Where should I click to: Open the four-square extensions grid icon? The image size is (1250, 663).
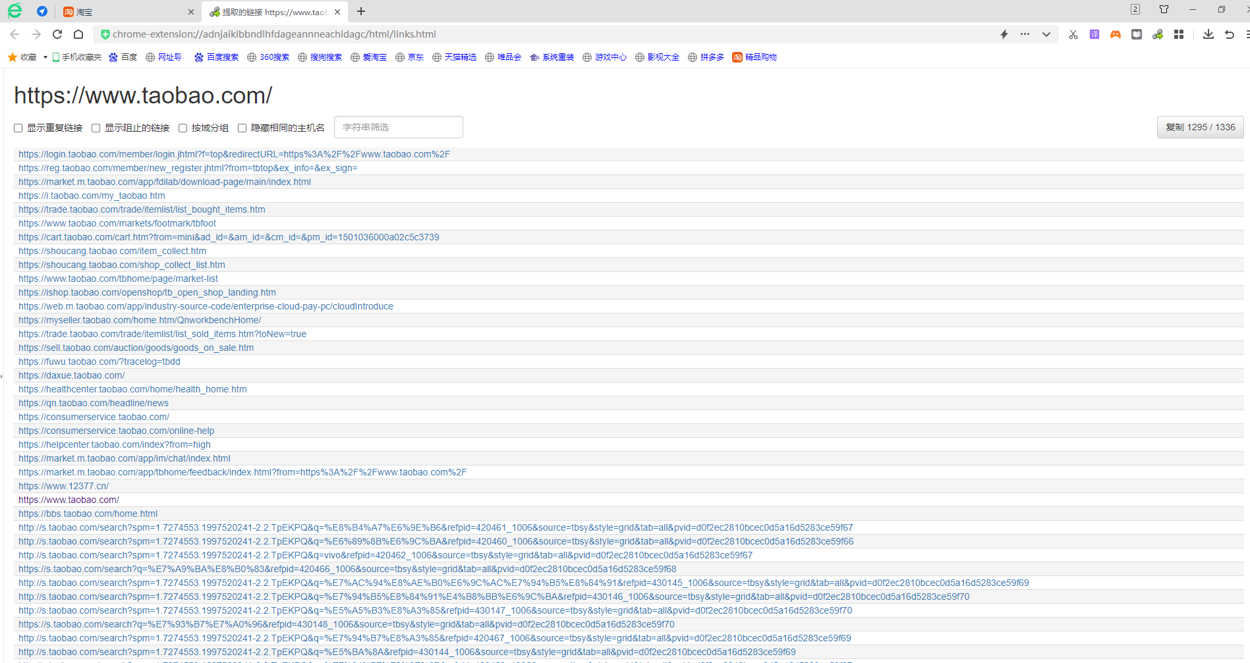click(x=1179, y=34)
